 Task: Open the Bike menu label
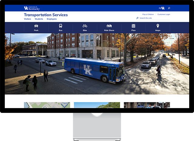(85, 30)
